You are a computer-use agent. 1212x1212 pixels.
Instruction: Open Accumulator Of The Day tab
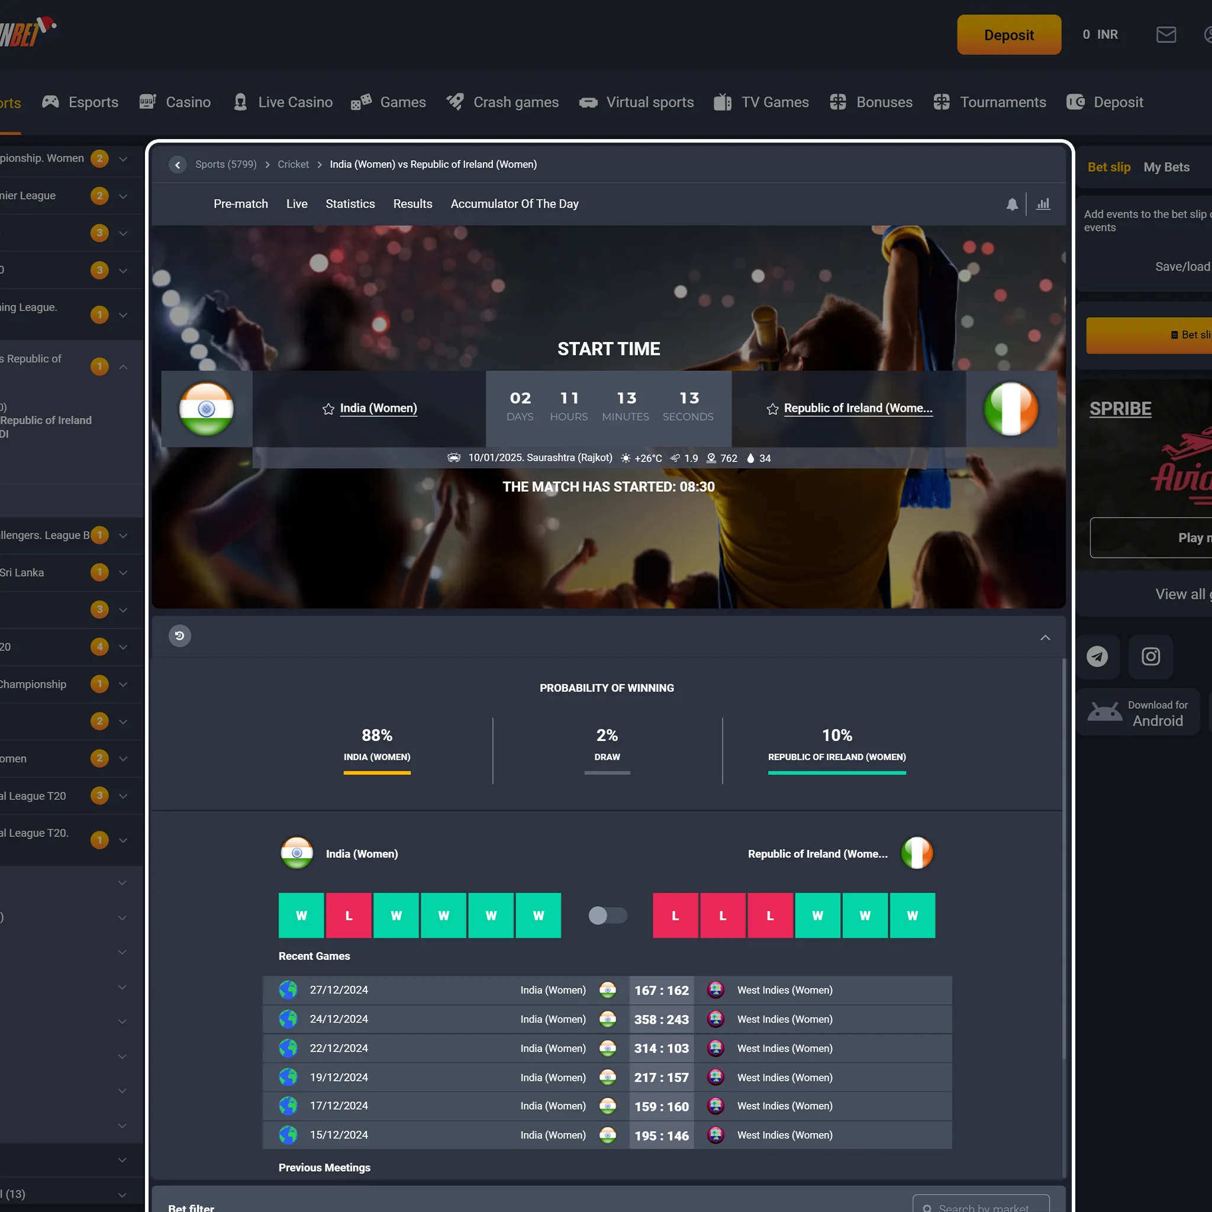pyautogui.click(x=514, y=204)
